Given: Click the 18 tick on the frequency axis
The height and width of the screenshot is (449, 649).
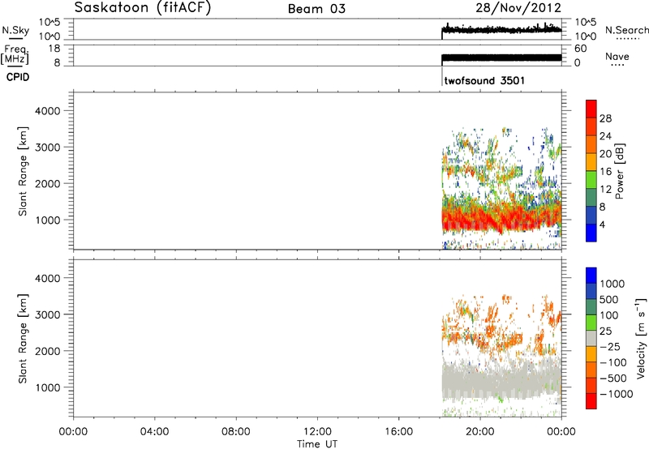Looking at the screenshot, I should coord(54,48).
